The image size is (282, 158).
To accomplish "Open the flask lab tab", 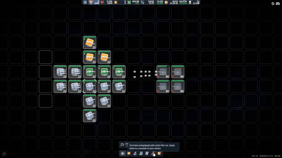I will coord(141,153).
